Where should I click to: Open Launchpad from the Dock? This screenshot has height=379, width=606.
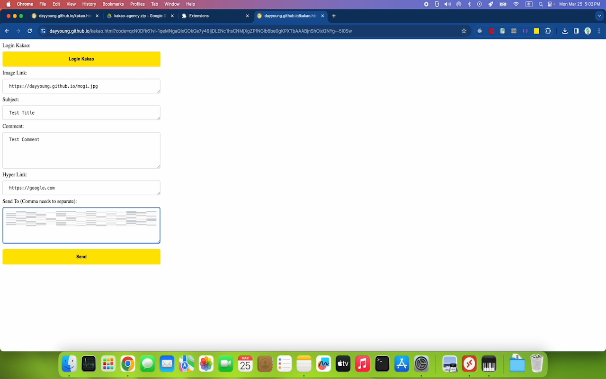point(108,364)
